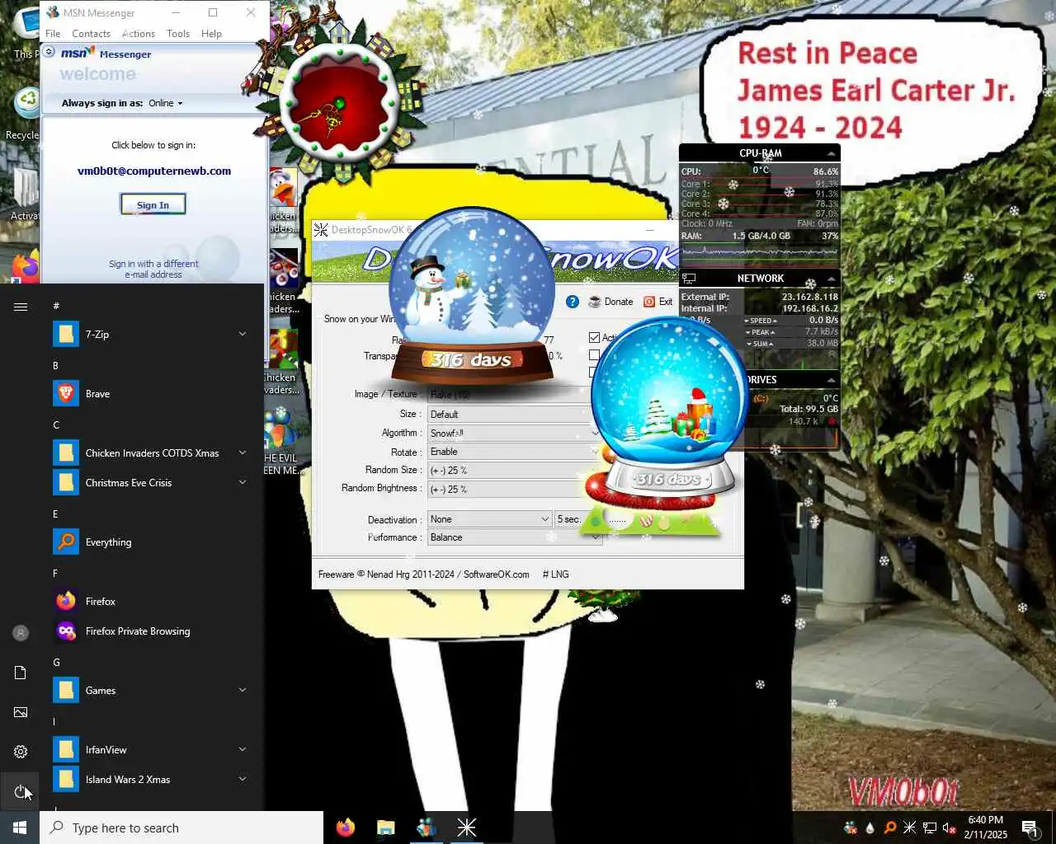Open the 7-Zip folder icon in Start menu
This screenshot has height=844, width=1056.
point(66,334)
